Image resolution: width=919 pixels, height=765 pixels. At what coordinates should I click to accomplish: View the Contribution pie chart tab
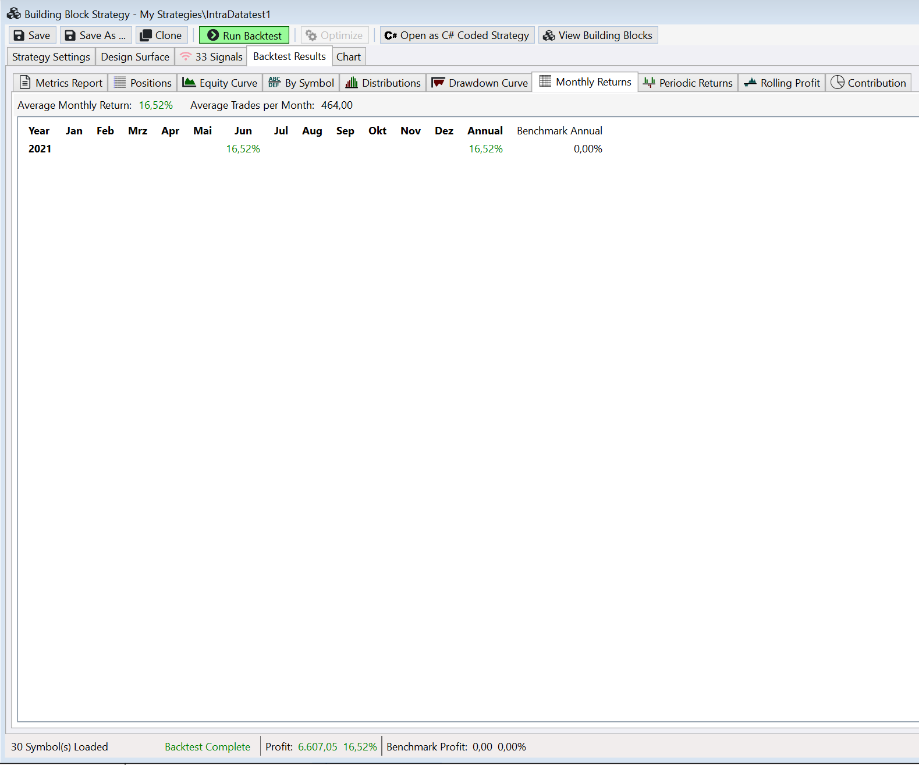868,83
